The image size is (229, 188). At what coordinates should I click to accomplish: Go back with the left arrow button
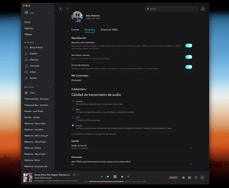click(61, 9)
